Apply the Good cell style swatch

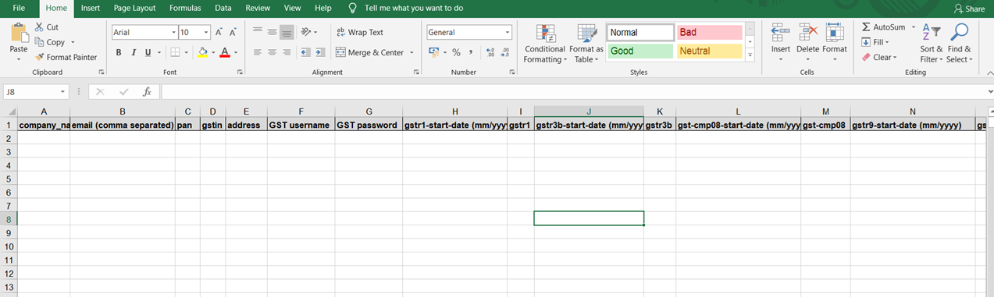click(x=640, y=51)
